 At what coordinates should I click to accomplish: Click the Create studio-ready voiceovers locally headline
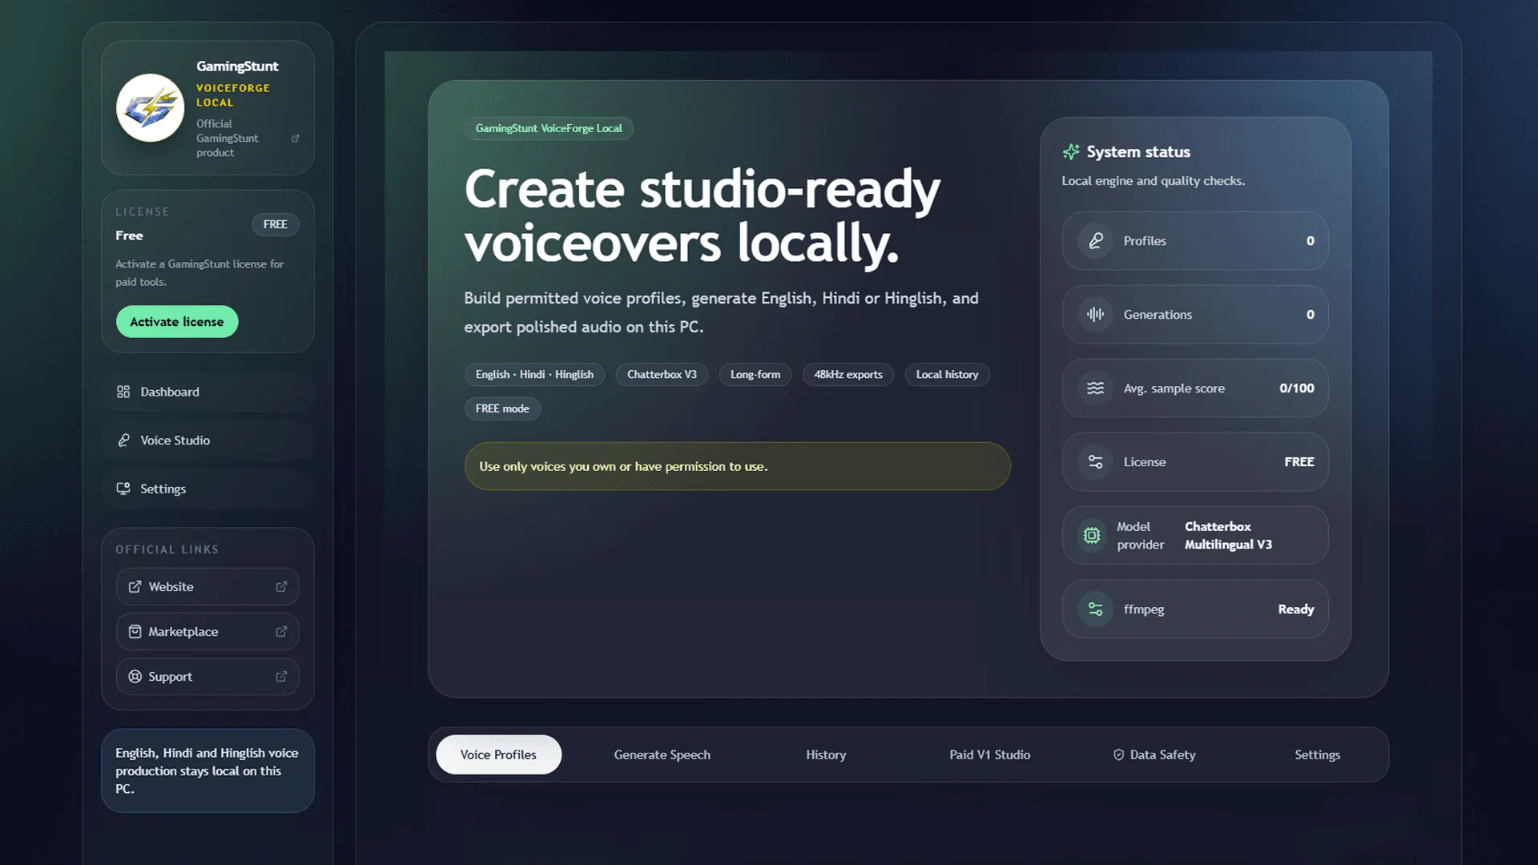[703, 215]
